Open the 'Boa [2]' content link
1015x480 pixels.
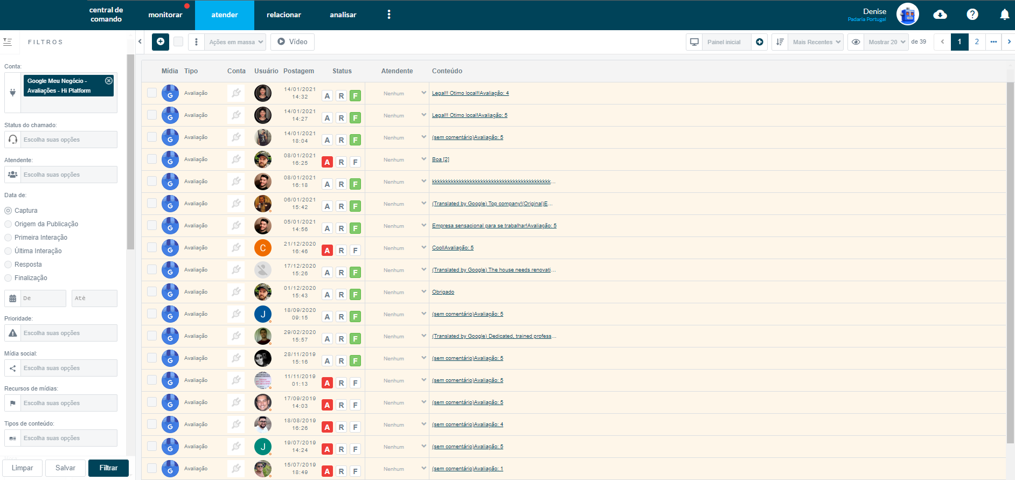pyautogui.click(x=441, y=159)
